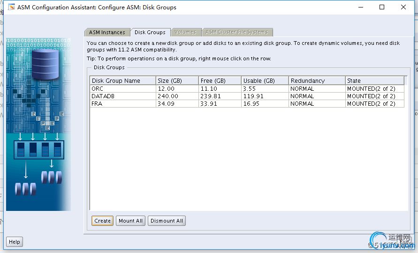This screenshot has height=253, width=418.
Task: Select the Disk Groups tab
Action: click(150, 32)
